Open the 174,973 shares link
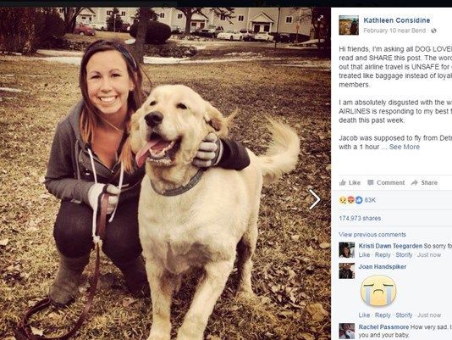The image size is (452, 340). (x=360, y=218)
